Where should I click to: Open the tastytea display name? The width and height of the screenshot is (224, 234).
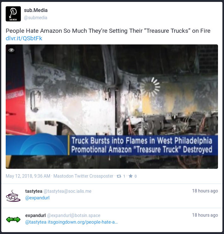tap(34, 191)
